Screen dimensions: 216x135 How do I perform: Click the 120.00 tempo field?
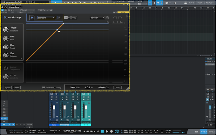pos(168,131)
